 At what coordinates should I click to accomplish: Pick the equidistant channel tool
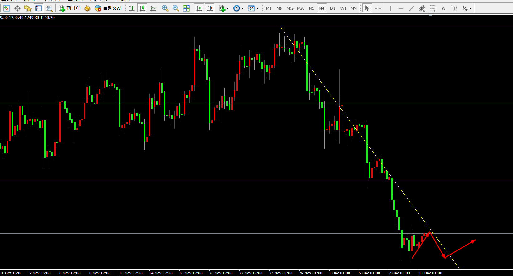422,8
